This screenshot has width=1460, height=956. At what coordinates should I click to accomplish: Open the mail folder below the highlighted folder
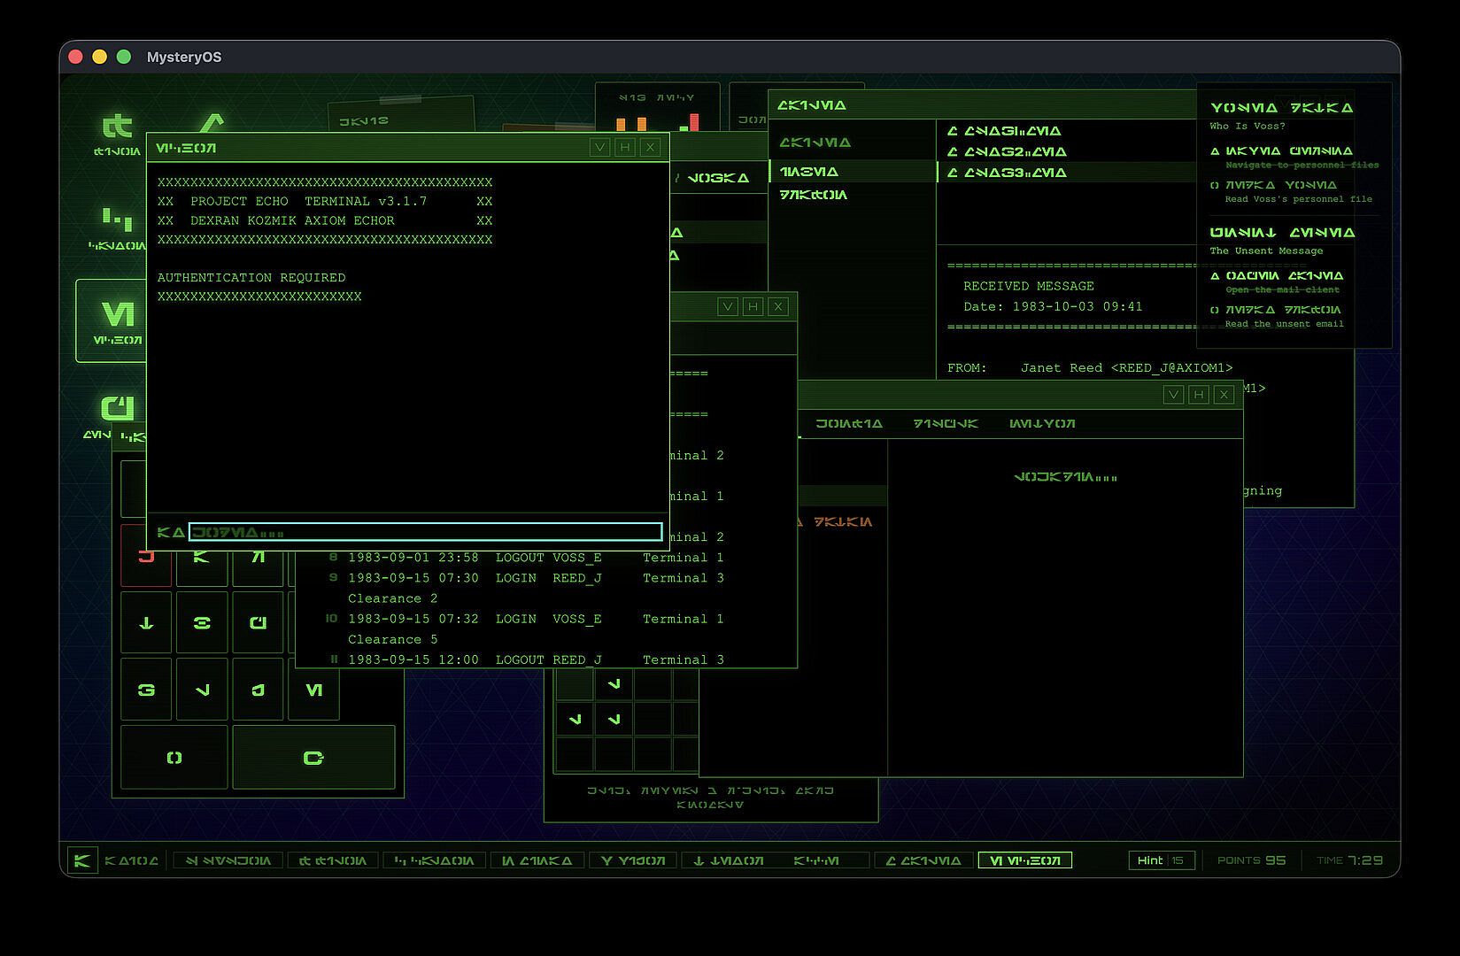point(815,195)
